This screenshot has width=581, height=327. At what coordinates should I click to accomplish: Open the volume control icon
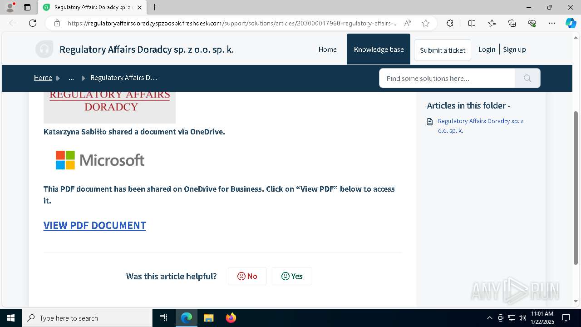click(x=522, y=318)
